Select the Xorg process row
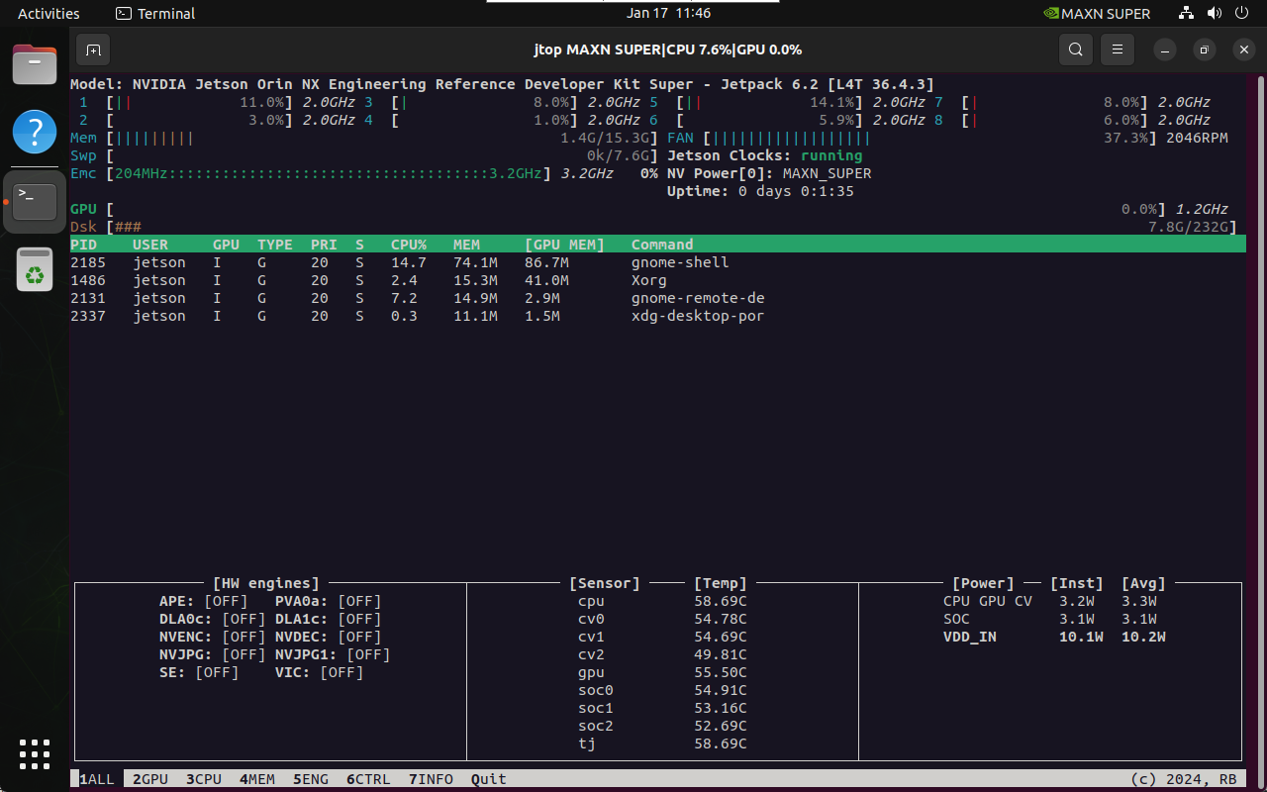The image size is (1267, 792). click(658, 280)
